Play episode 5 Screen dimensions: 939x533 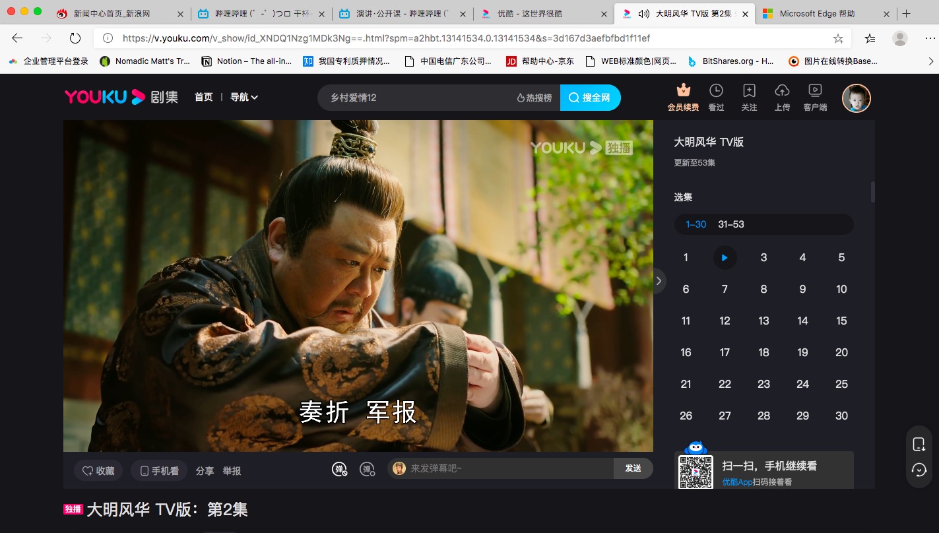tap(841, 257)
